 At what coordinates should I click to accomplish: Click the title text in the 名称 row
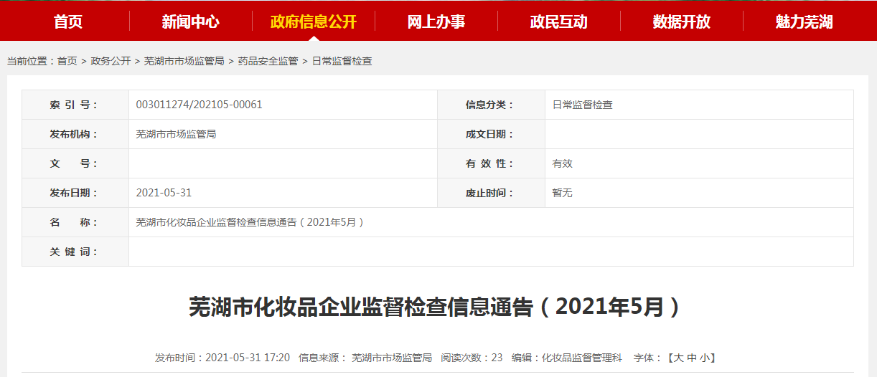250,222
